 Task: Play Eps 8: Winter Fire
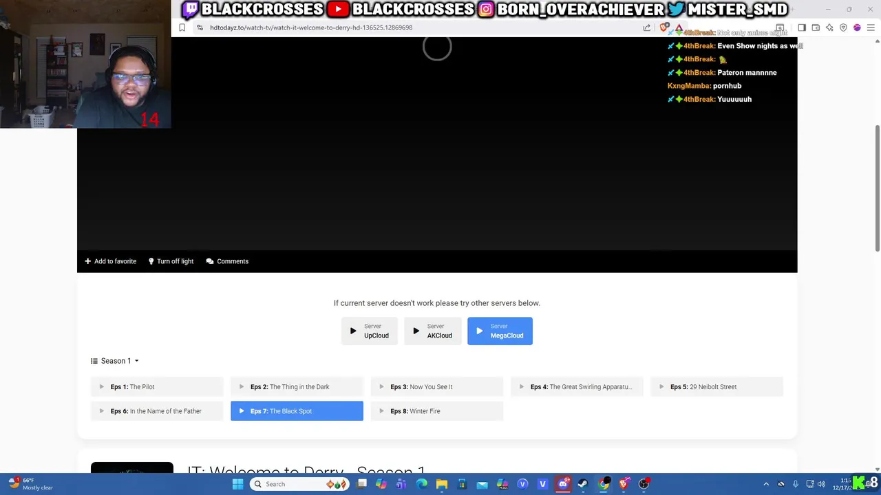pos(437,411)
